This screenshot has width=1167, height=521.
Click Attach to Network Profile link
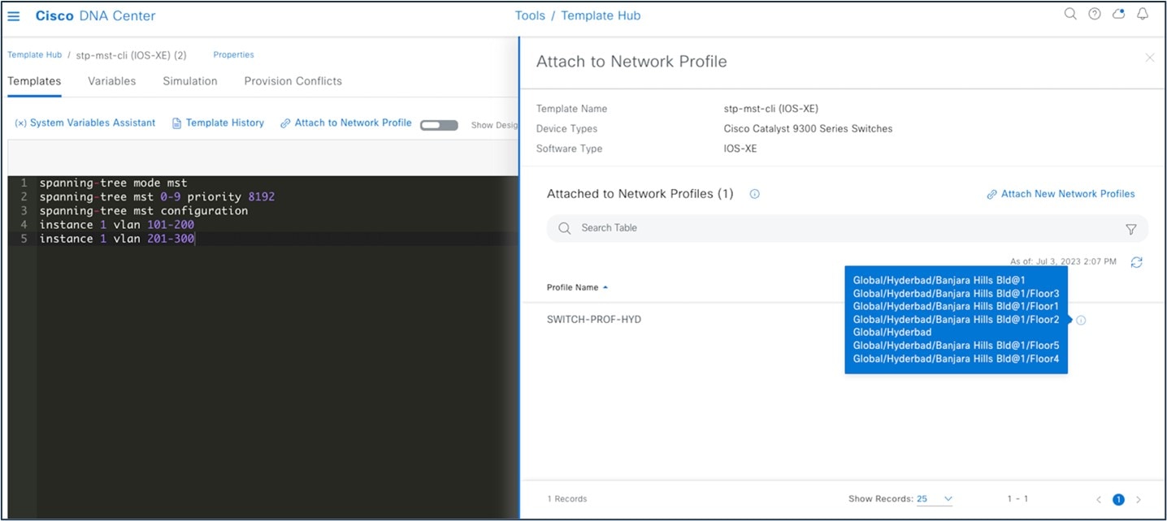(346, 123)
